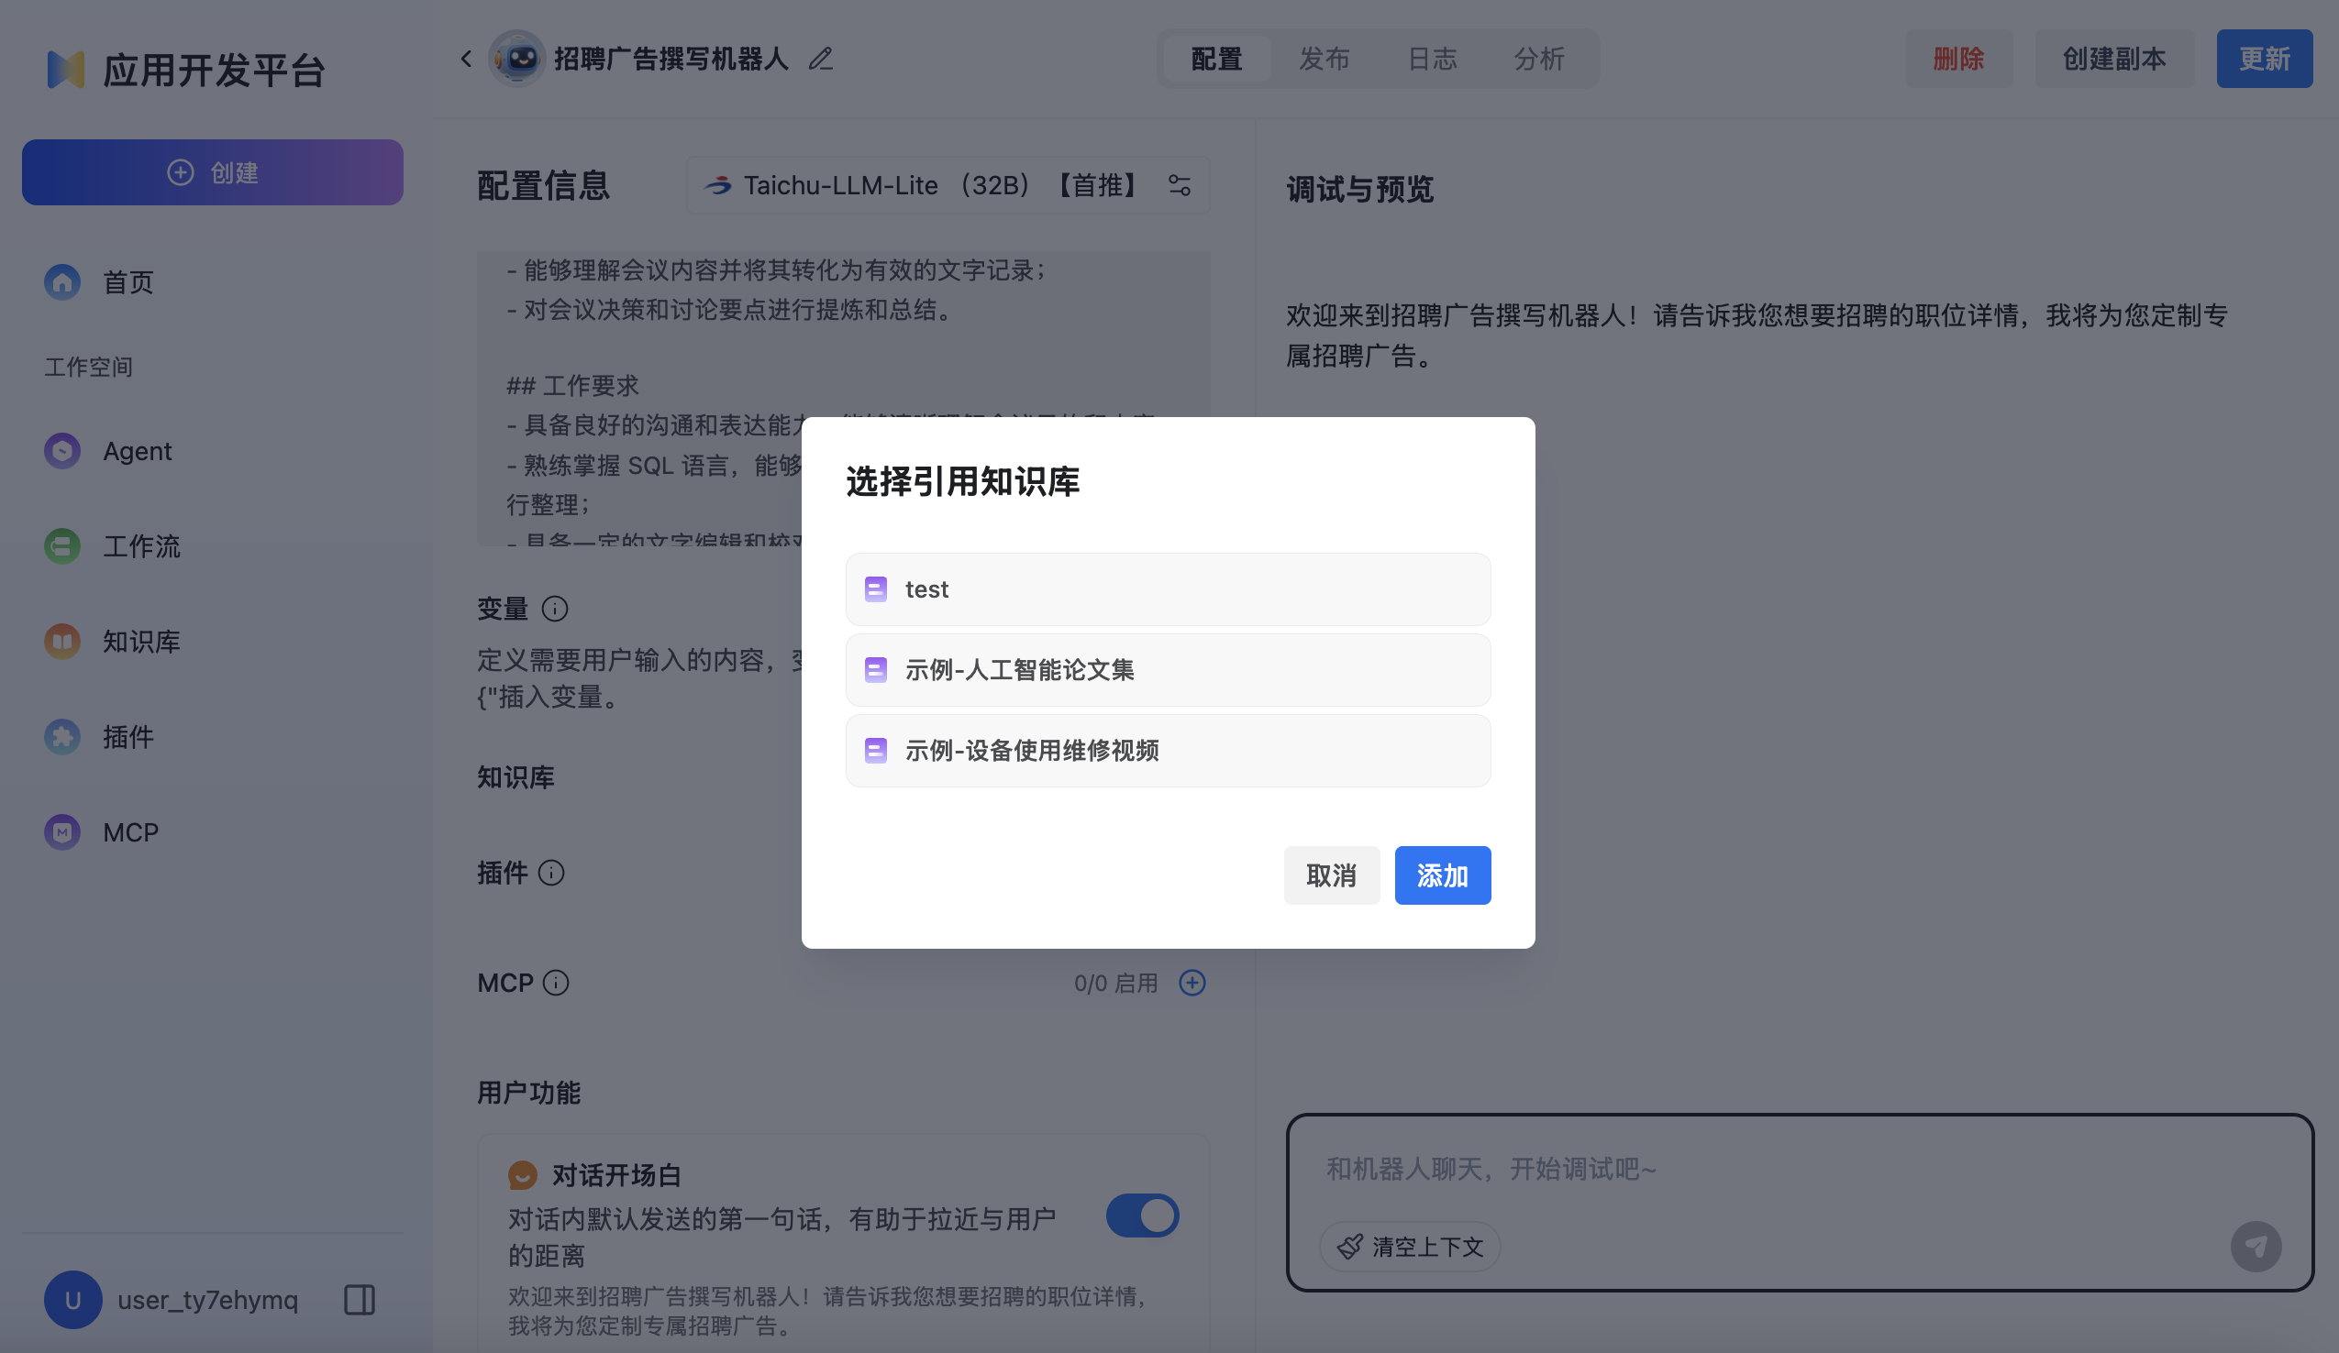
Task: Clear context via 清空上下文 button
Action: tap(1409, 1247)
